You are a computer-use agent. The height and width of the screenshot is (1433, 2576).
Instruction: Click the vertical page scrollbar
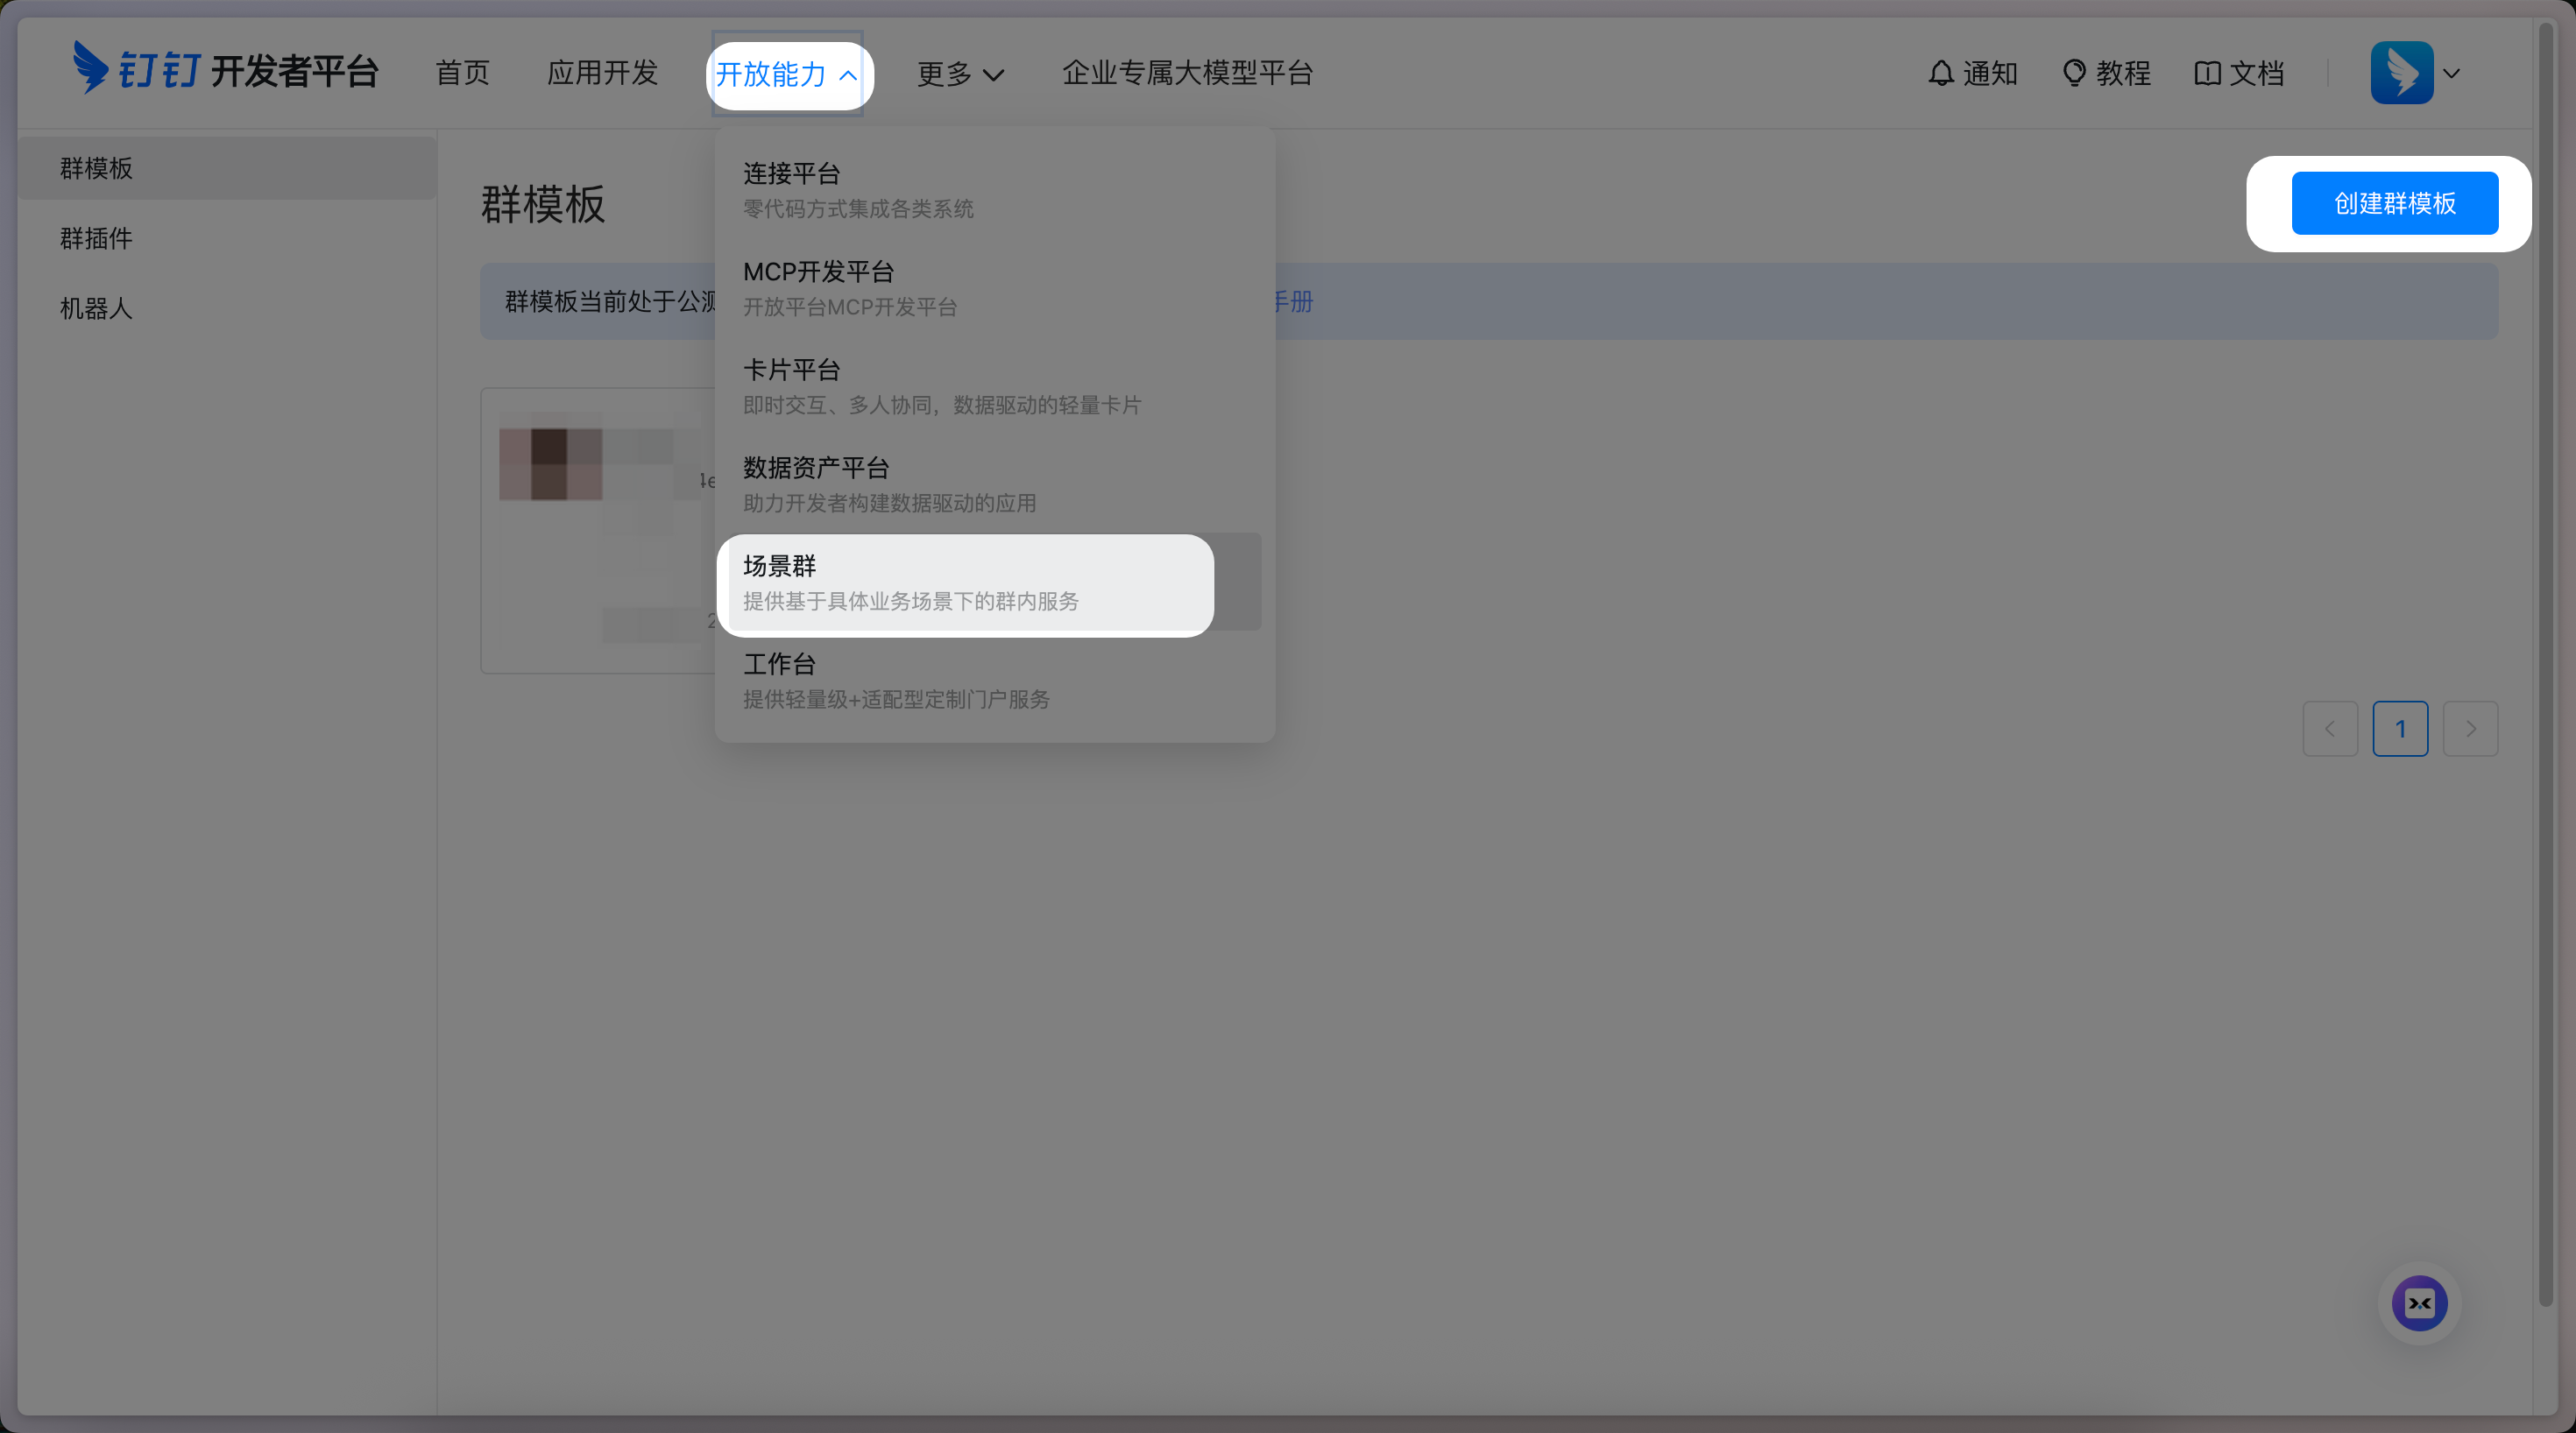click(2546, 665)
